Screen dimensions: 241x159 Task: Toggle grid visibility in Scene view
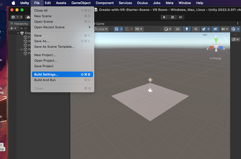pyautogui.click(x=117, y=29)
